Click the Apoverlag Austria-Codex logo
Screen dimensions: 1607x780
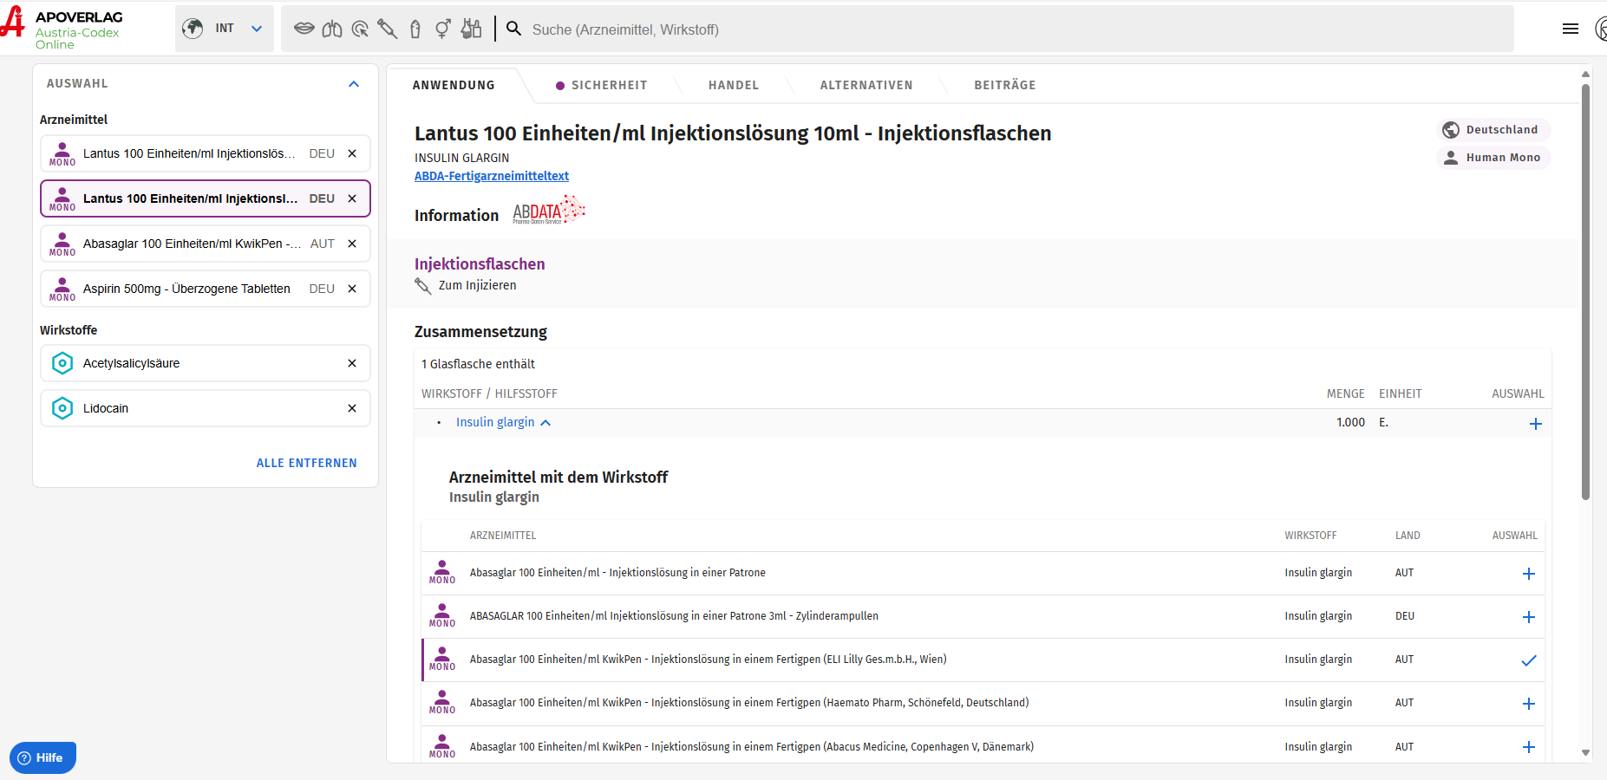click(x=62, y=29)
